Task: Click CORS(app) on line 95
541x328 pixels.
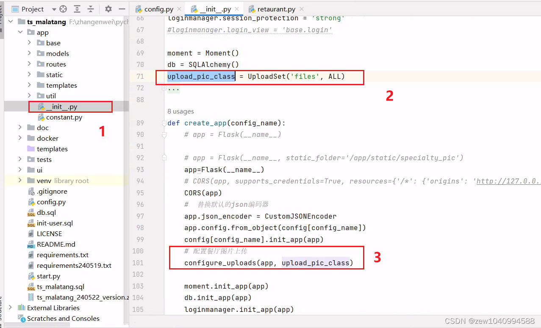Action: 203,193
